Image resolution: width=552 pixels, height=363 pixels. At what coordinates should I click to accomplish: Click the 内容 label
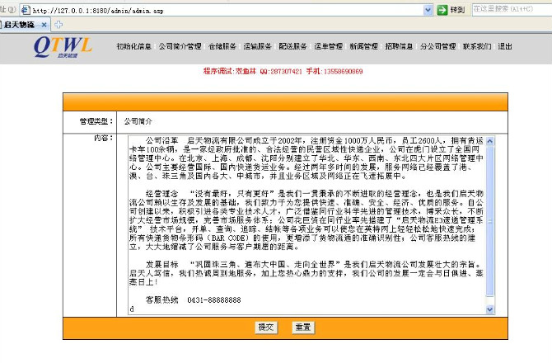click(x=103, y=138)
